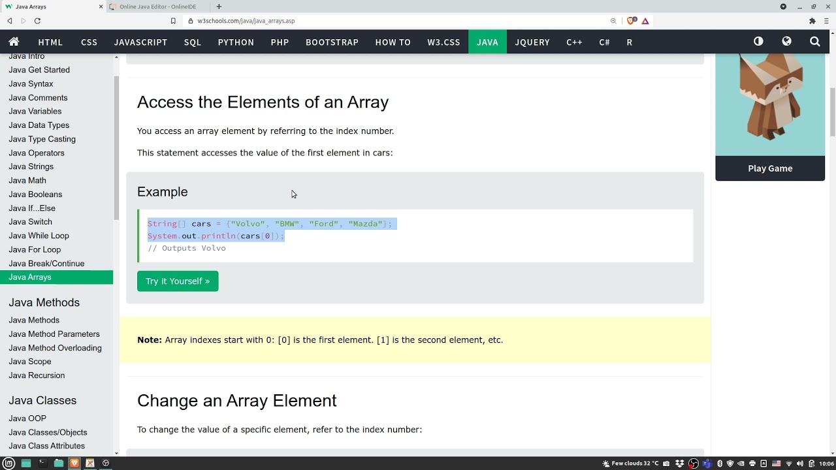This screenshot has height=470, width=836.
Task: Open Java Strings in sidebar
Action: tap(31, 166)
